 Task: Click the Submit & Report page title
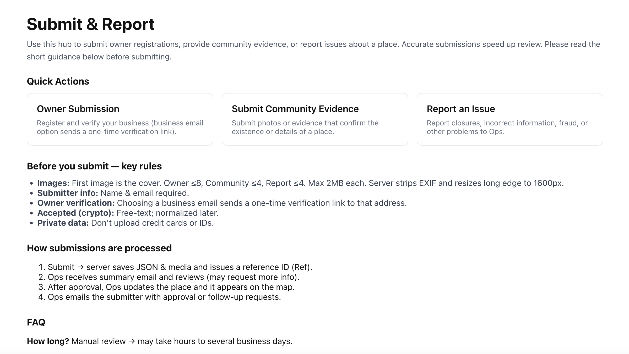(91, 24)
